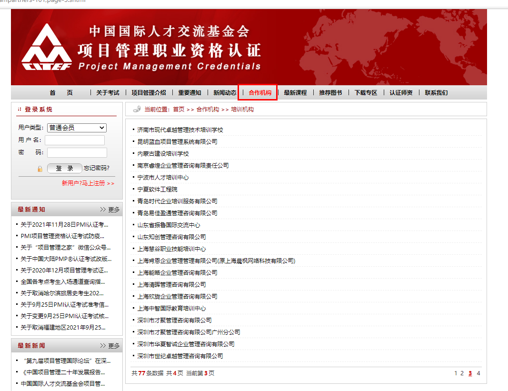508x391 pixels.
Task: Open notice 全国各考点考生入场通道查询指...
Action: pyautogui.click(x=63, y=282)
